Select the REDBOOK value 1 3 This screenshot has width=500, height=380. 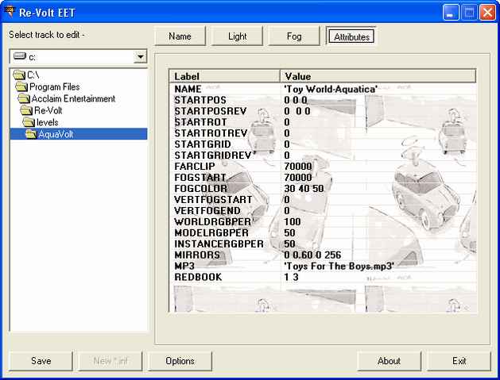pyautogui.click(x=378, y=277)
